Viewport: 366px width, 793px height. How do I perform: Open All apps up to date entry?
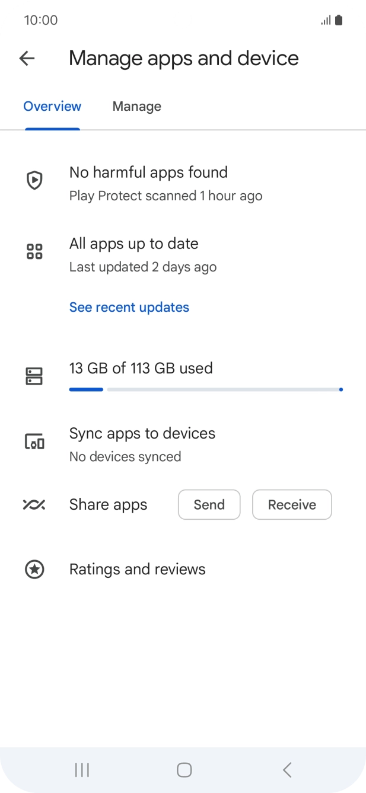click(142, 254)
